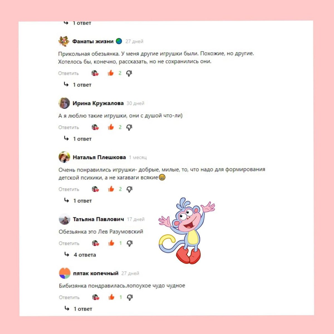Thumbs down on пятак копечный's comment
This screenshot has width=334, height=334.
[130, 298]
